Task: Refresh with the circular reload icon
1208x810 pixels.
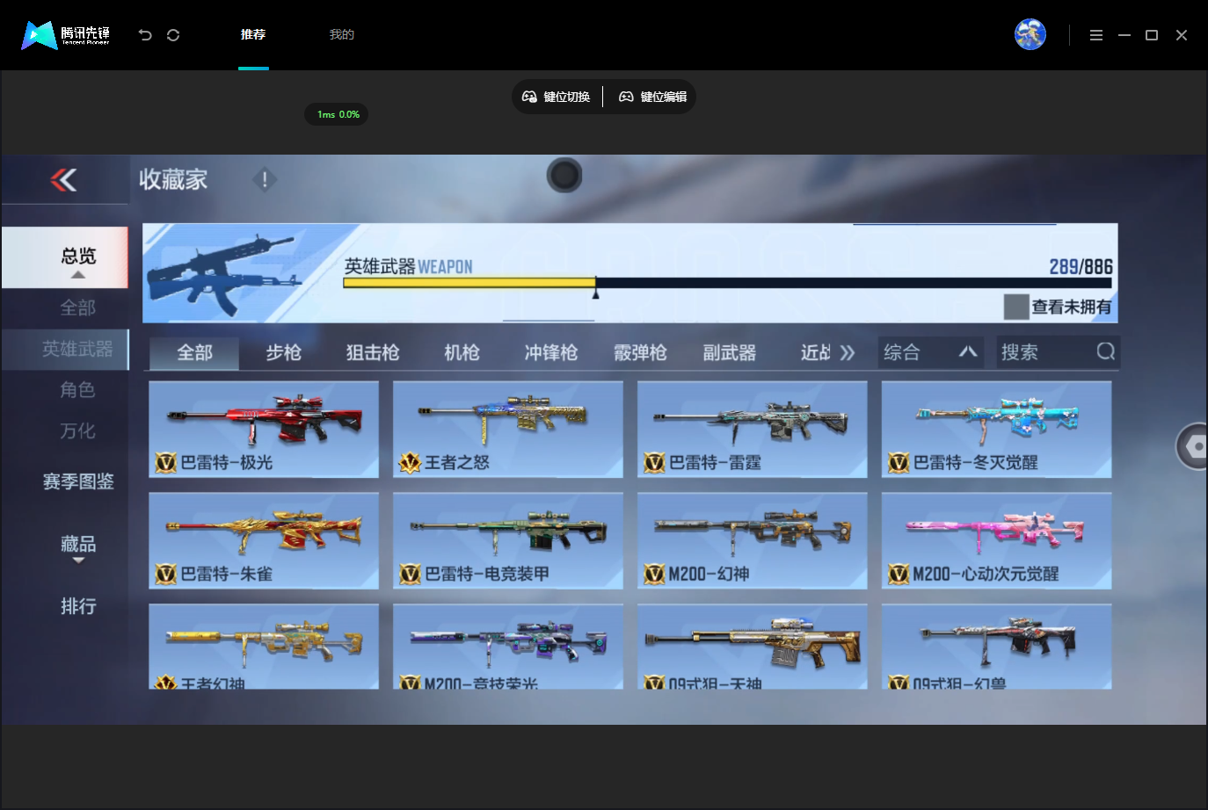Action: pyautogui.click(x=173, y=35)
